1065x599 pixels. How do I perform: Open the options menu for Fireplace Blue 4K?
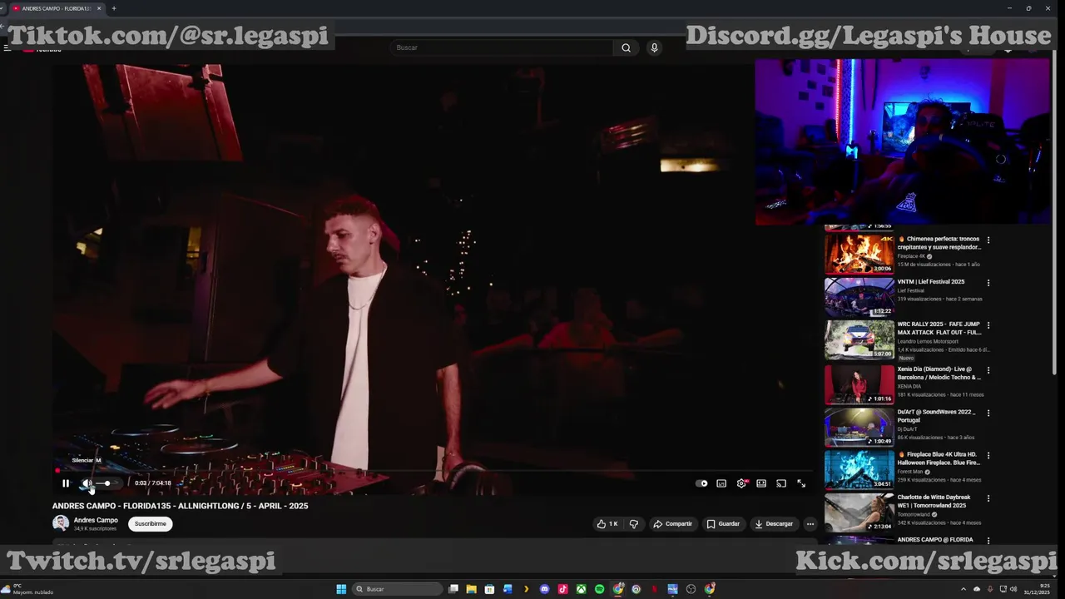pos(988,455)
